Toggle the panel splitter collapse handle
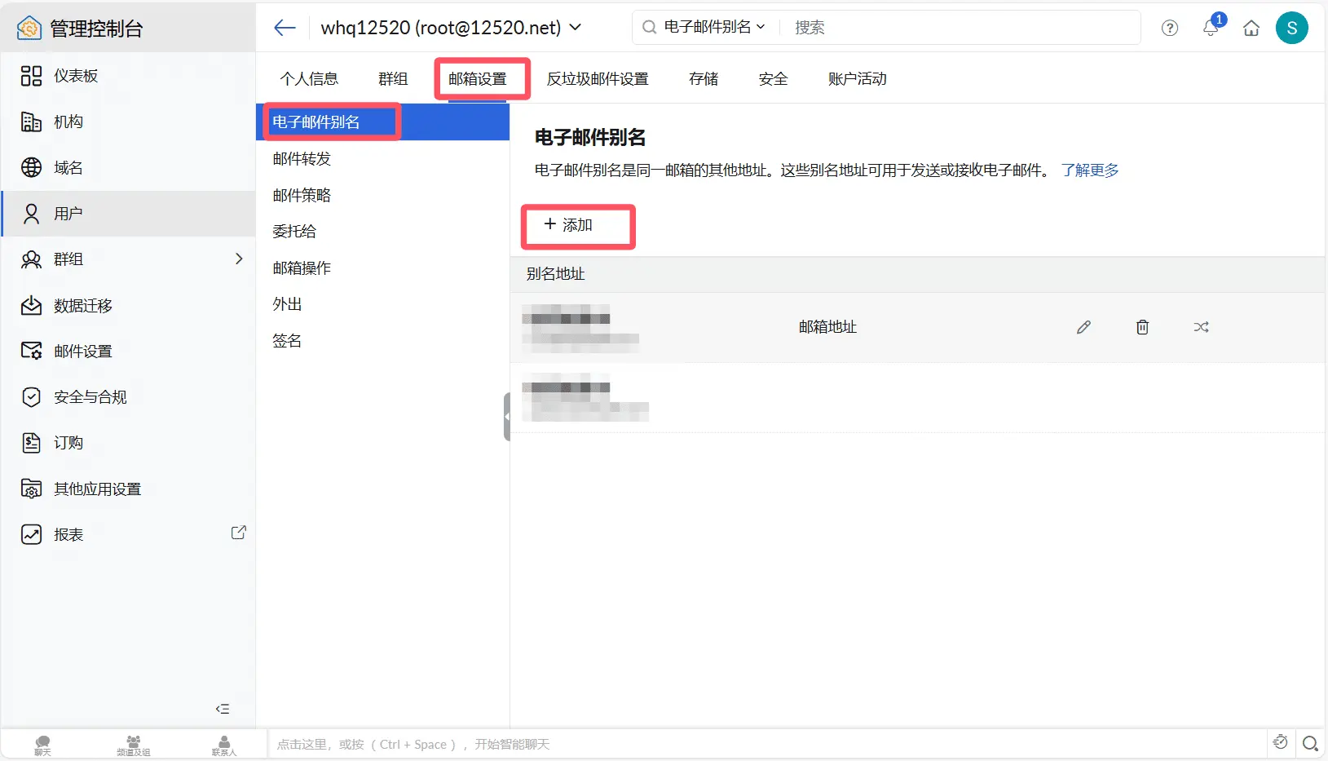 click(507, 417)
